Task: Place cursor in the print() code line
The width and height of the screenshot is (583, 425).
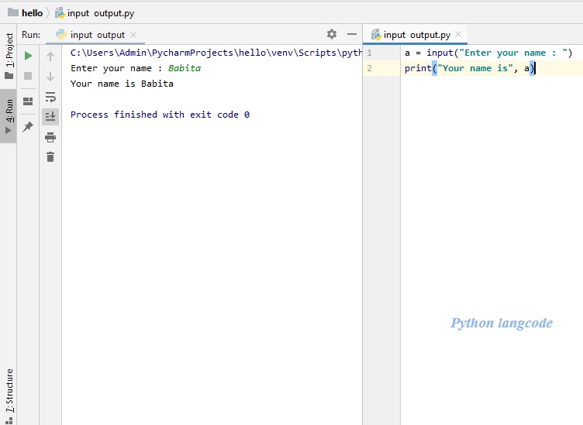Action: (x=469, y=68)
